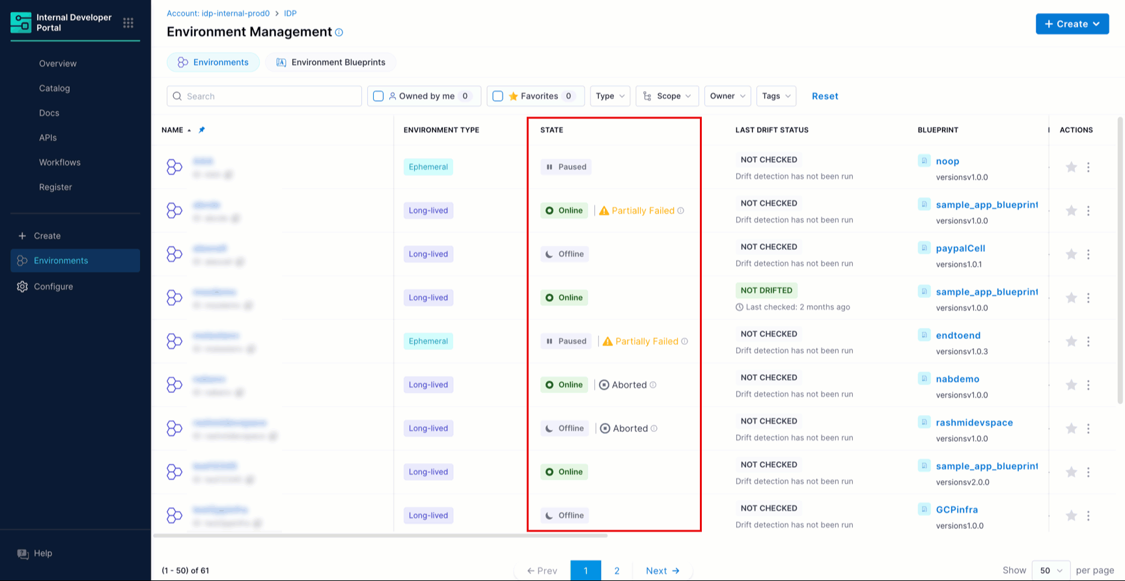1125x581 pixels.
Task: Go to the Next page
Action: click(663, 571)
